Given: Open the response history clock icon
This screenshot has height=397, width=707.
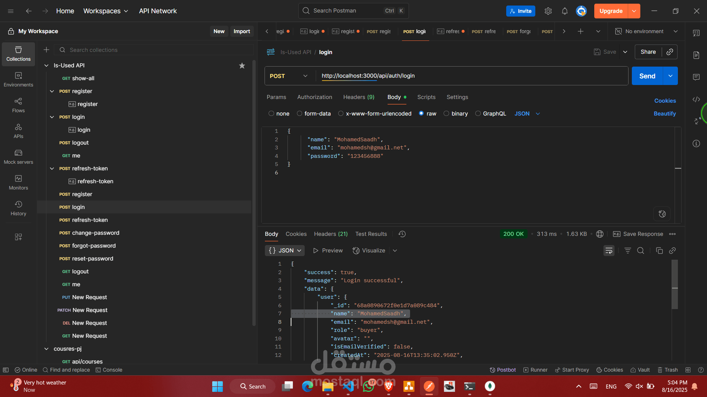Looking at the screenshot, I should point(402,234).
